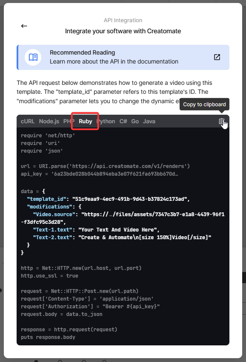Screen dimensions: 246x362
Task: Switch to the Node.js tab
Action: click(49, 122)
